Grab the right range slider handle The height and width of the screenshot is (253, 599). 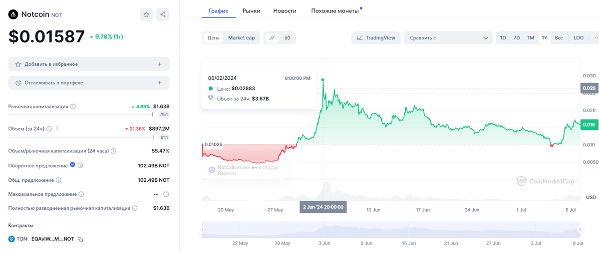click(580, 230)
